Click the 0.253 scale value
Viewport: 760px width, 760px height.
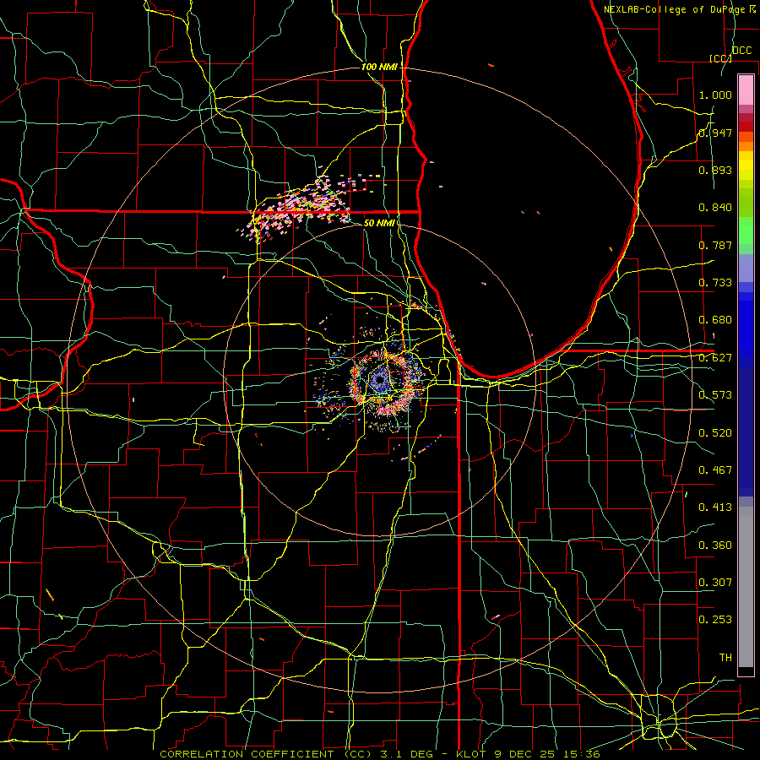point(715,620)
